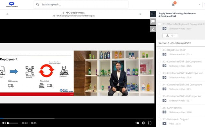The width and height of the screenshot is (205, 127).
Task: Open lesson 3.5 Constrained SNP: 4th Component
Action: click(182, 96)
